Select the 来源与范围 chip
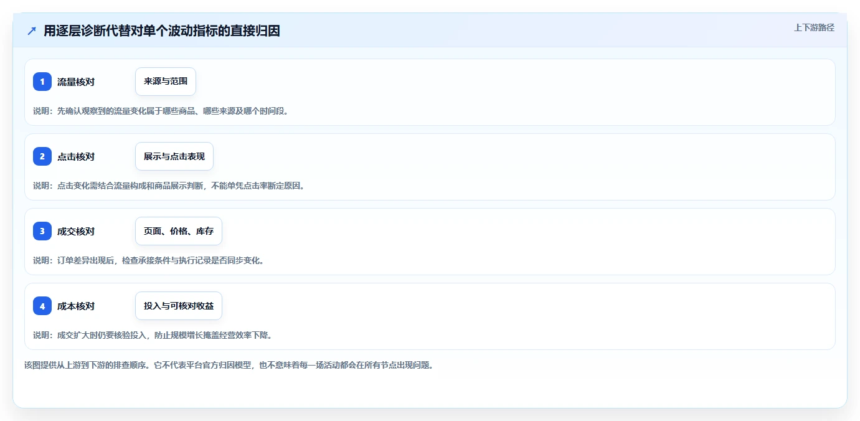The width and height of the screenshot is (860, 421). (x=166, y=82)
